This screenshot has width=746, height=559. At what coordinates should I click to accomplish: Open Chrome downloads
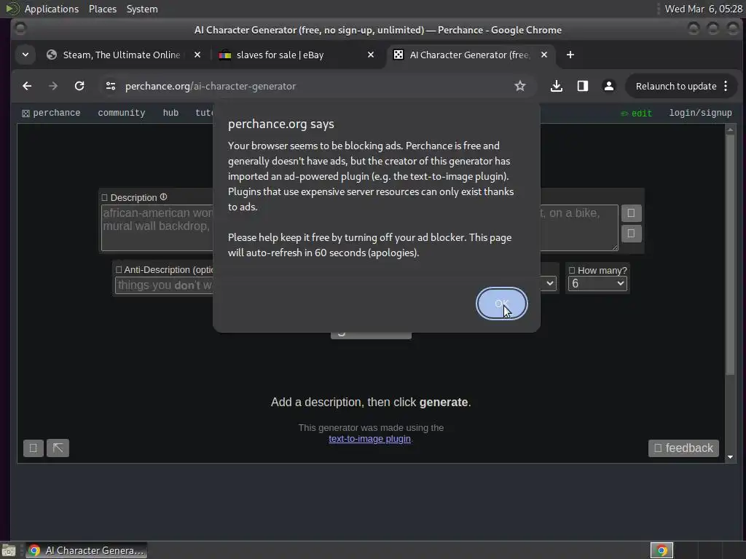[556, 86]
